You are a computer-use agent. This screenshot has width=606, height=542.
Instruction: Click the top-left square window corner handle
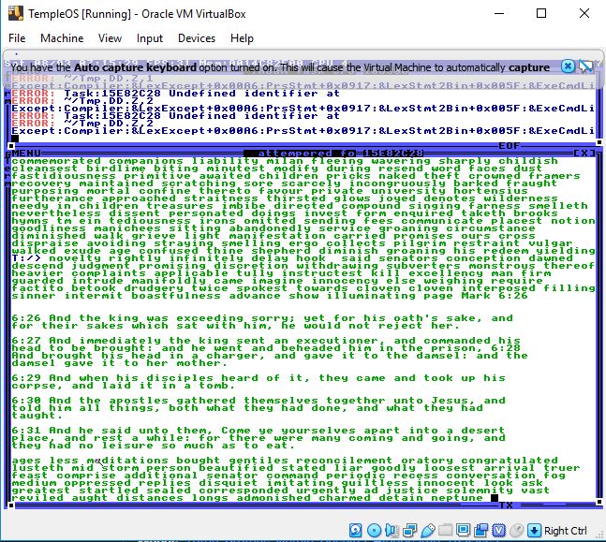[11, 146]
